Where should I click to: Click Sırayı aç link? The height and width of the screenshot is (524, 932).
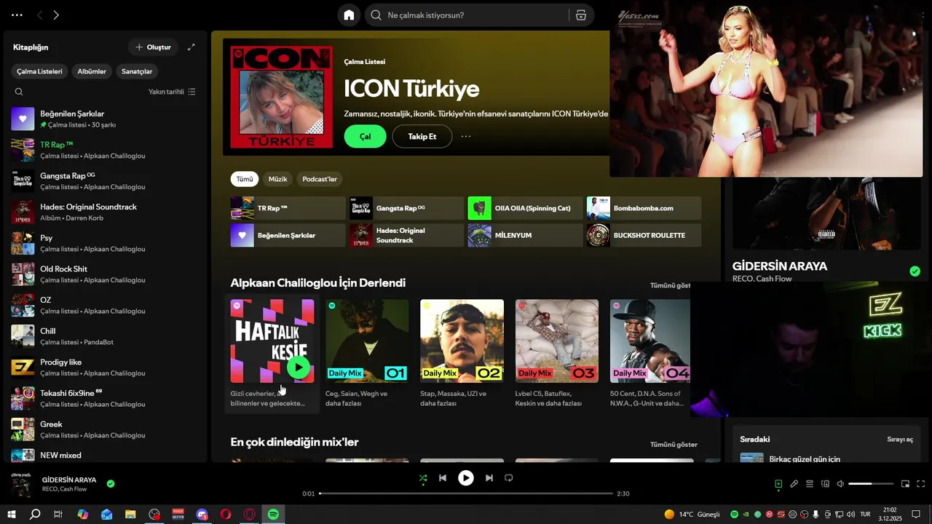[x=900, y=440]
